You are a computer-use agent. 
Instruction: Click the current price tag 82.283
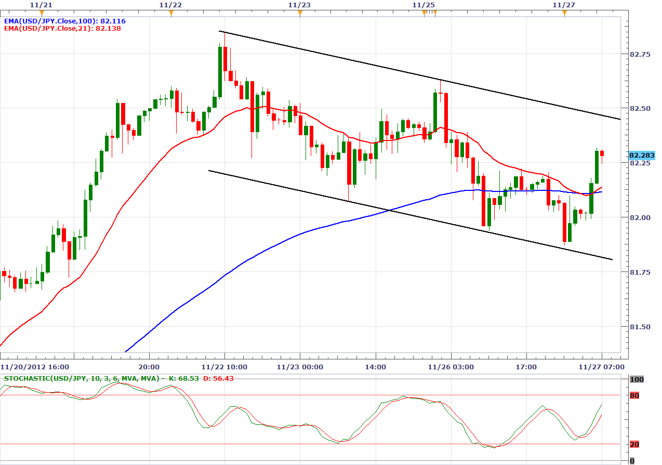coord(641,155)
